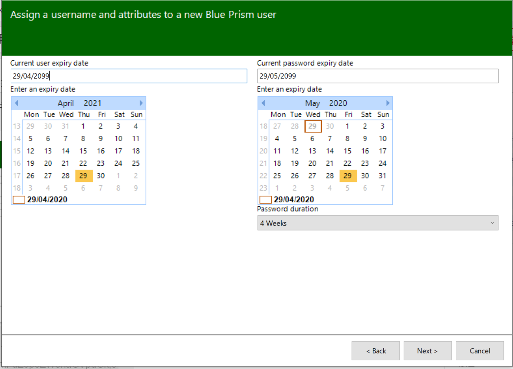
Task: Go to previous month in user expiry calendar
Action: coord(16,103)
